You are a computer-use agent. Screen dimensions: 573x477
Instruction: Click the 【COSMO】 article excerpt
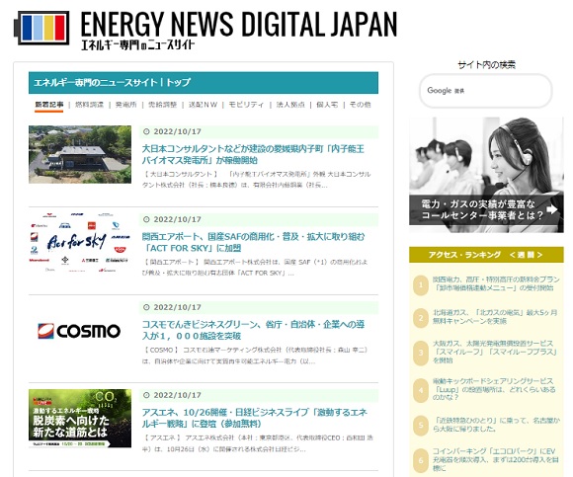click(x=255, y=356)
